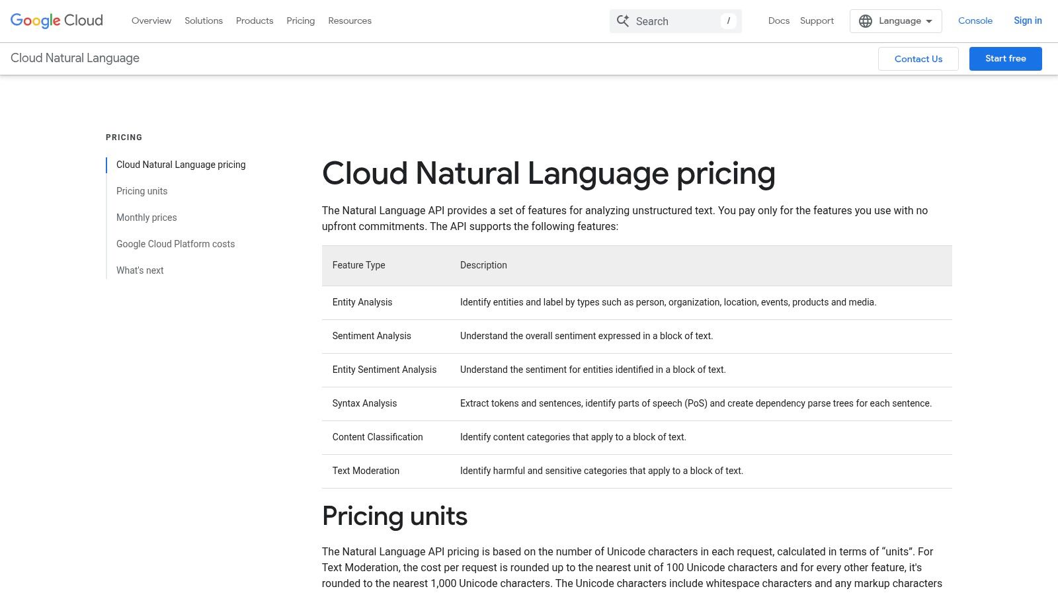Image resolution: width=1058 pixels, height=595 pixels.
Task: Click Sign in
Action: pos(1027,20)
